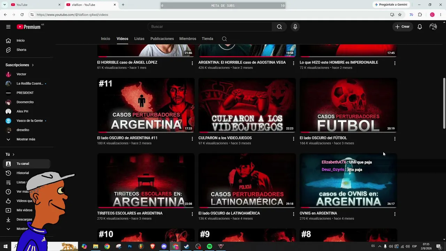Open the Publicaciones channel tab
Screen dimensions: 446x251
point(162,39)
